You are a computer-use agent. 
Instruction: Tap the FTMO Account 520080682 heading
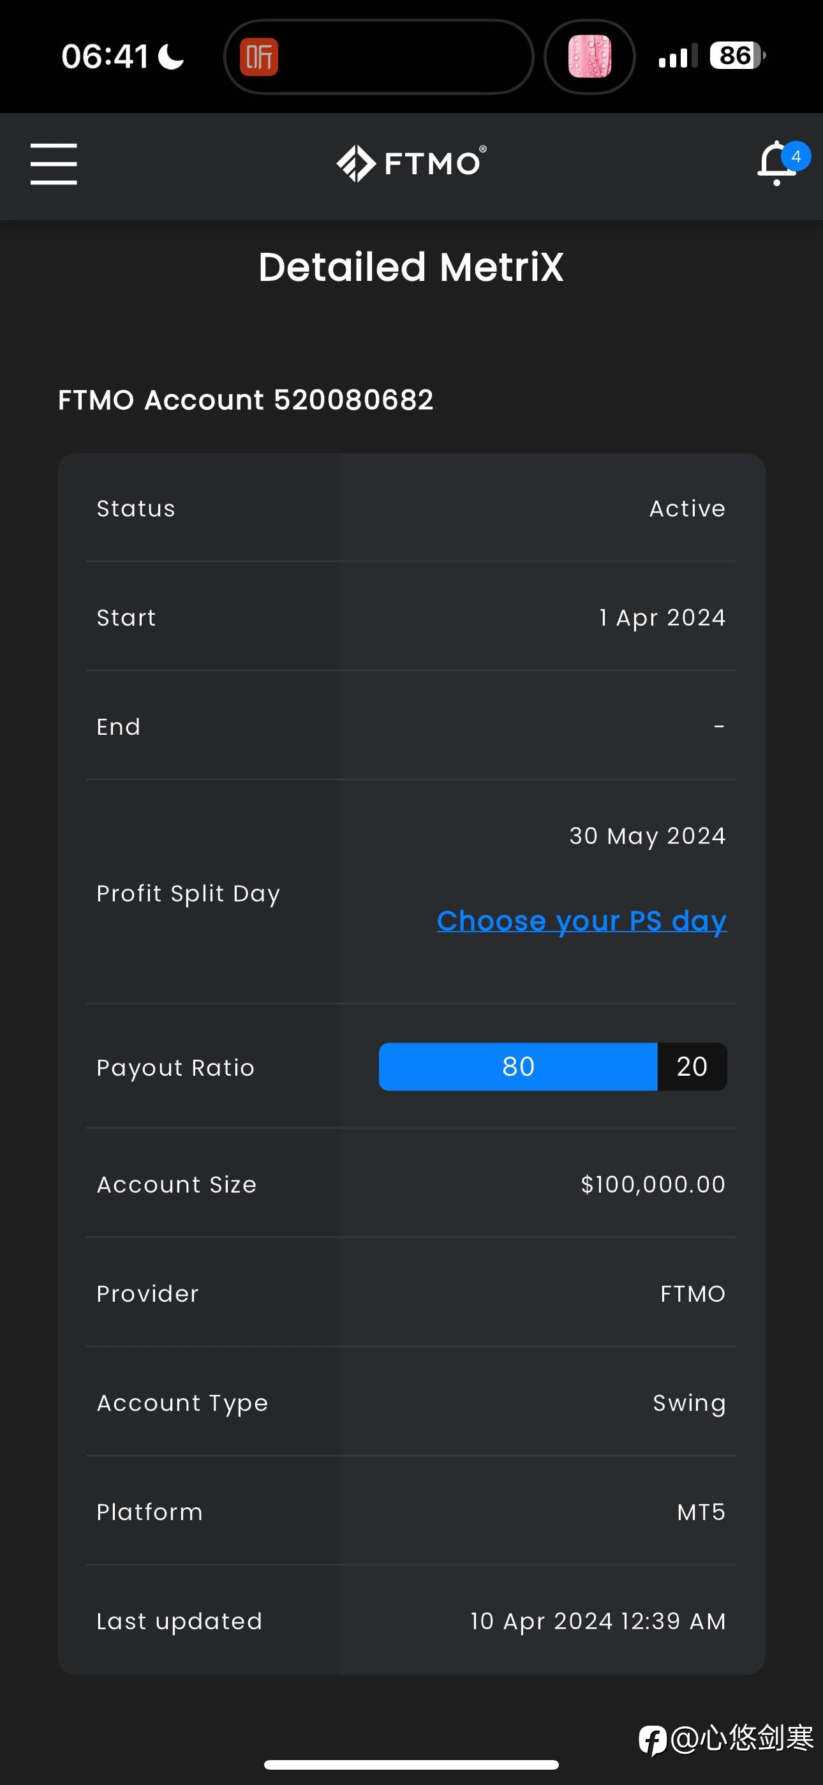click(x=245, y=400)
